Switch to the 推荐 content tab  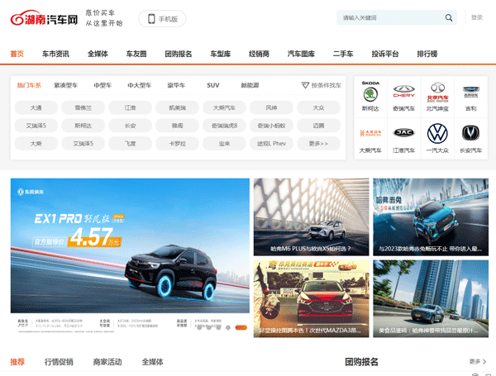coord(17,362)
